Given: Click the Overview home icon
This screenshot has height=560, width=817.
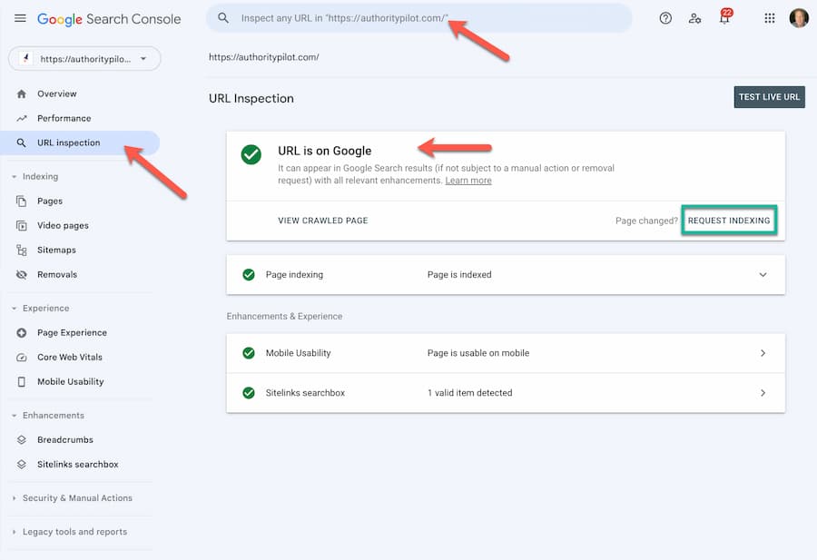Looking at the screenshot, I should 22,94.
